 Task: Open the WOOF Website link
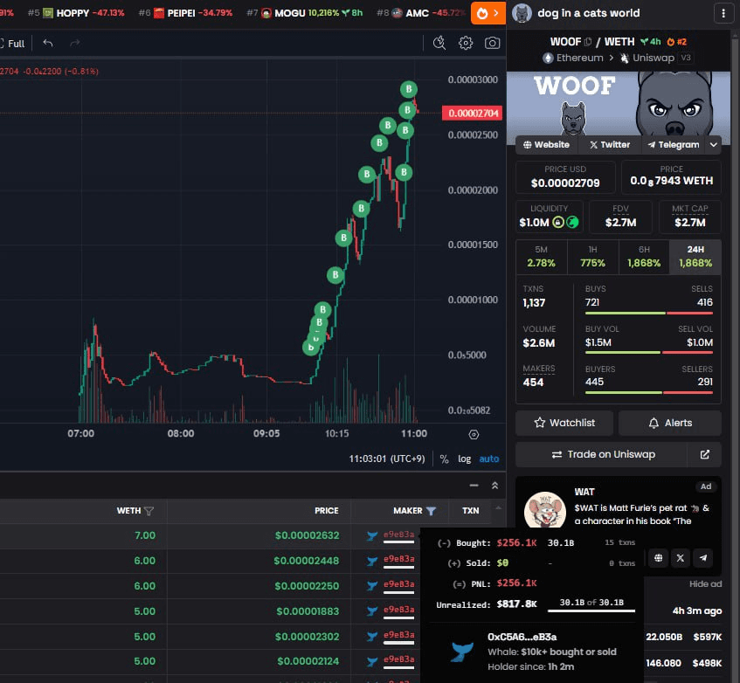(x=546, y=145)
